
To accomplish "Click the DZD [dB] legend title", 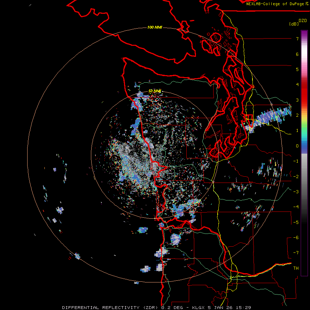I will click(x=298, y=22).
